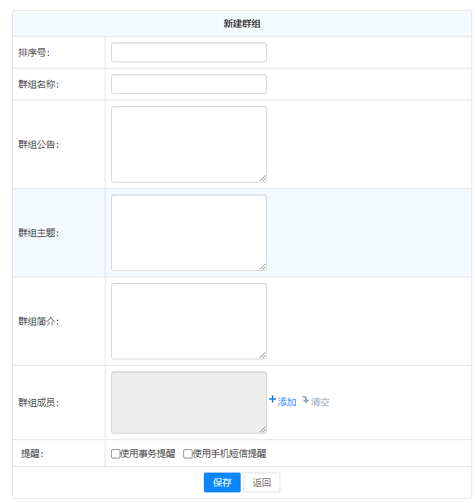Focus the 排序号 input field
This screenshot has height=503, width=475.
189,52
